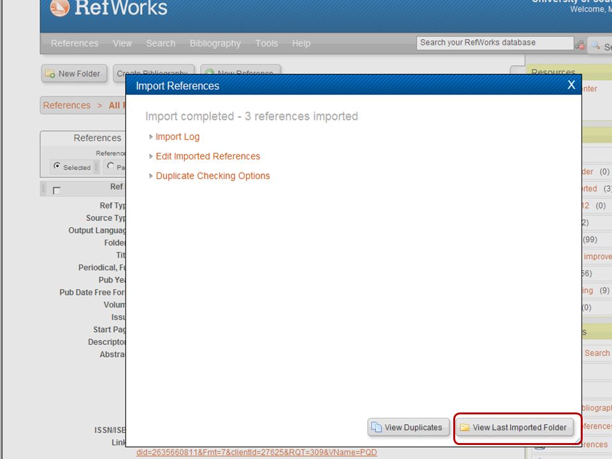Select the Selected radio button
Viewport: 612px width, 459px height.
(57, 166)
